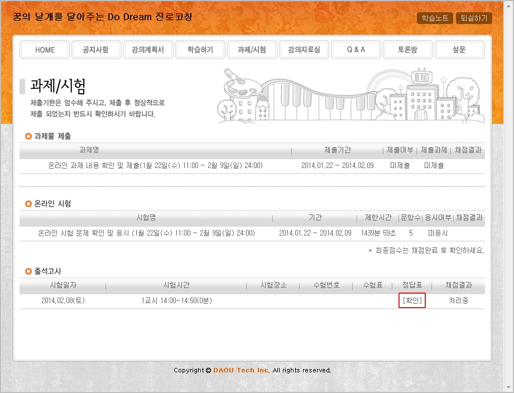Click the 응시여부 column header

click(x=438, y=217)
